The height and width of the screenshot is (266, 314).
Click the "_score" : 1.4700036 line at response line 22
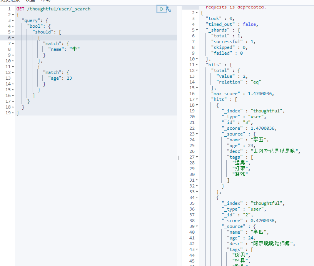[x=249, y=128]
